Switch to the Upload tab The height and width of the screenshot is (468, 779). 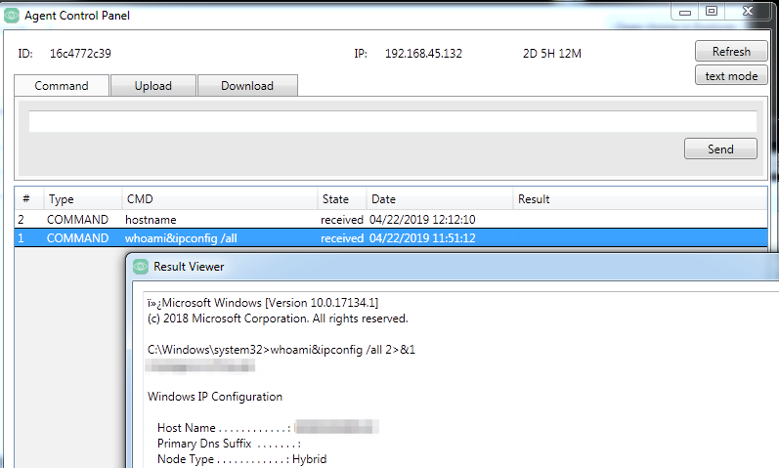tap(152, 86)
